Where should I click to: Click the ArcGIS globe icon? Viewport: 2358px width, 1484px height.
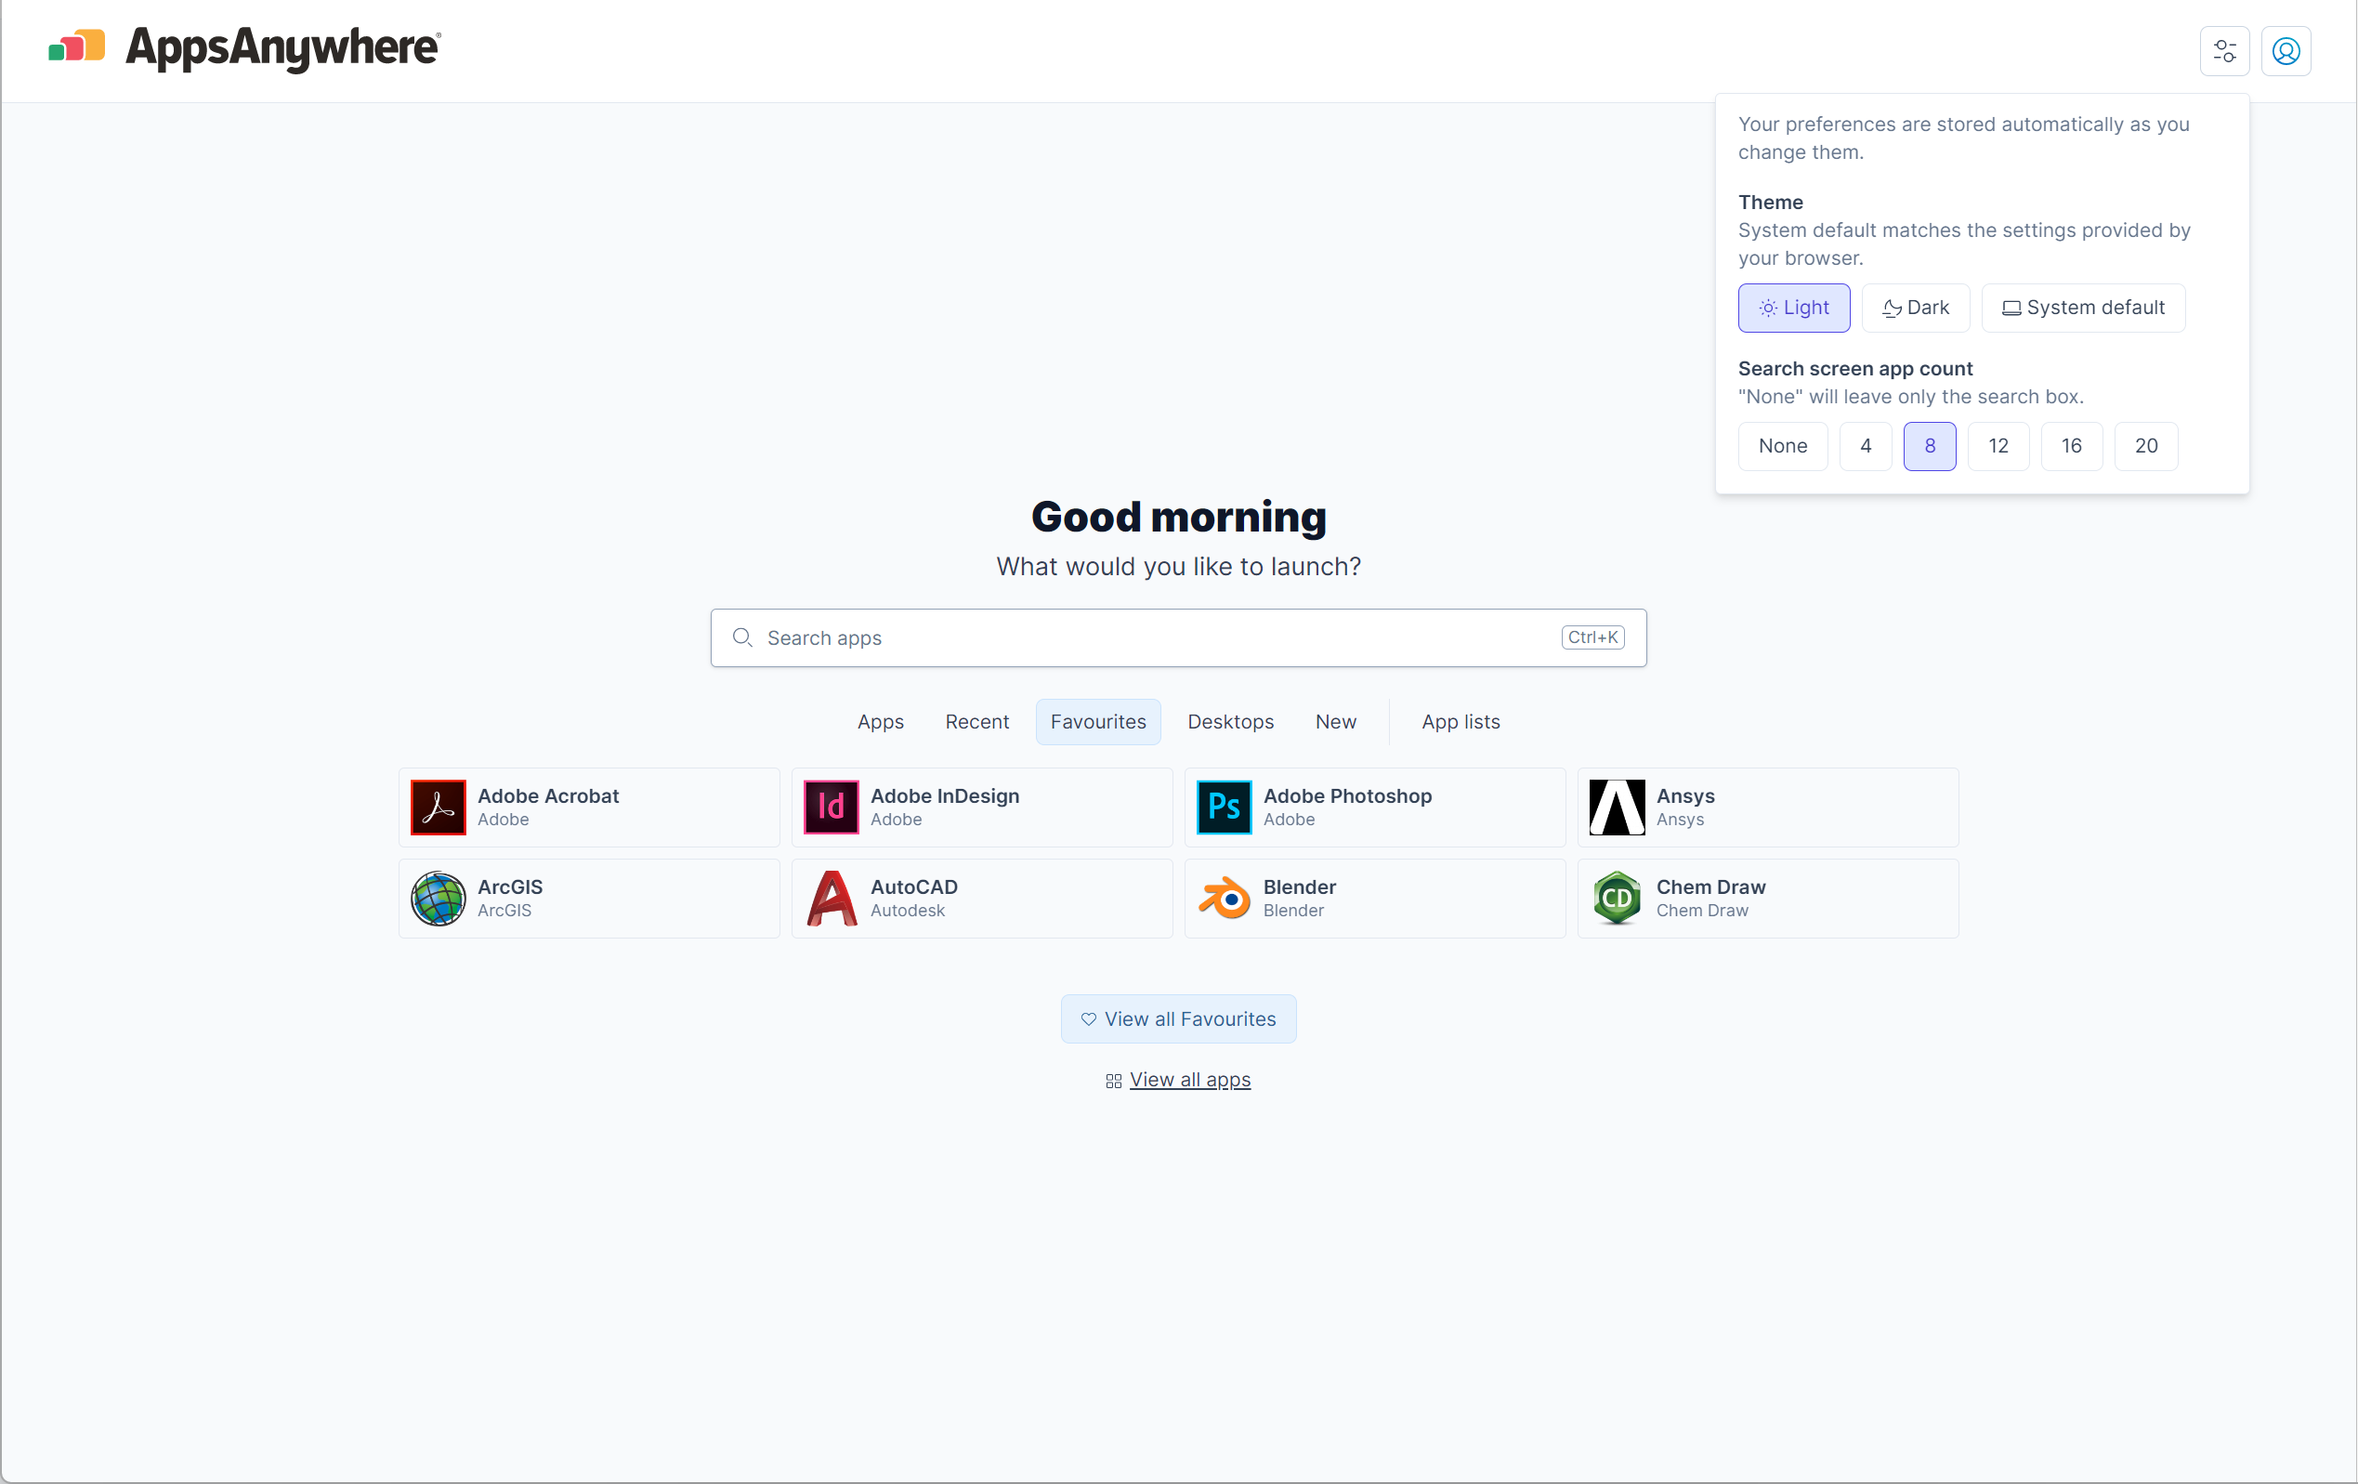pos(438,899)
